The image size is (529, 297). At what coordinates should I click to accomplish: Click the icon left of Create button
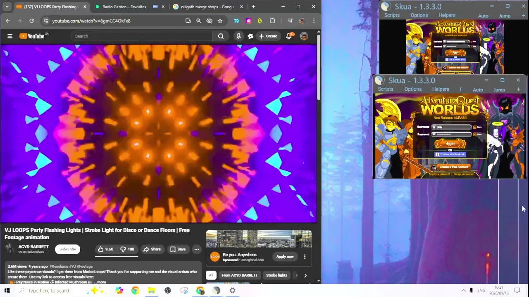tap(250, 36)
